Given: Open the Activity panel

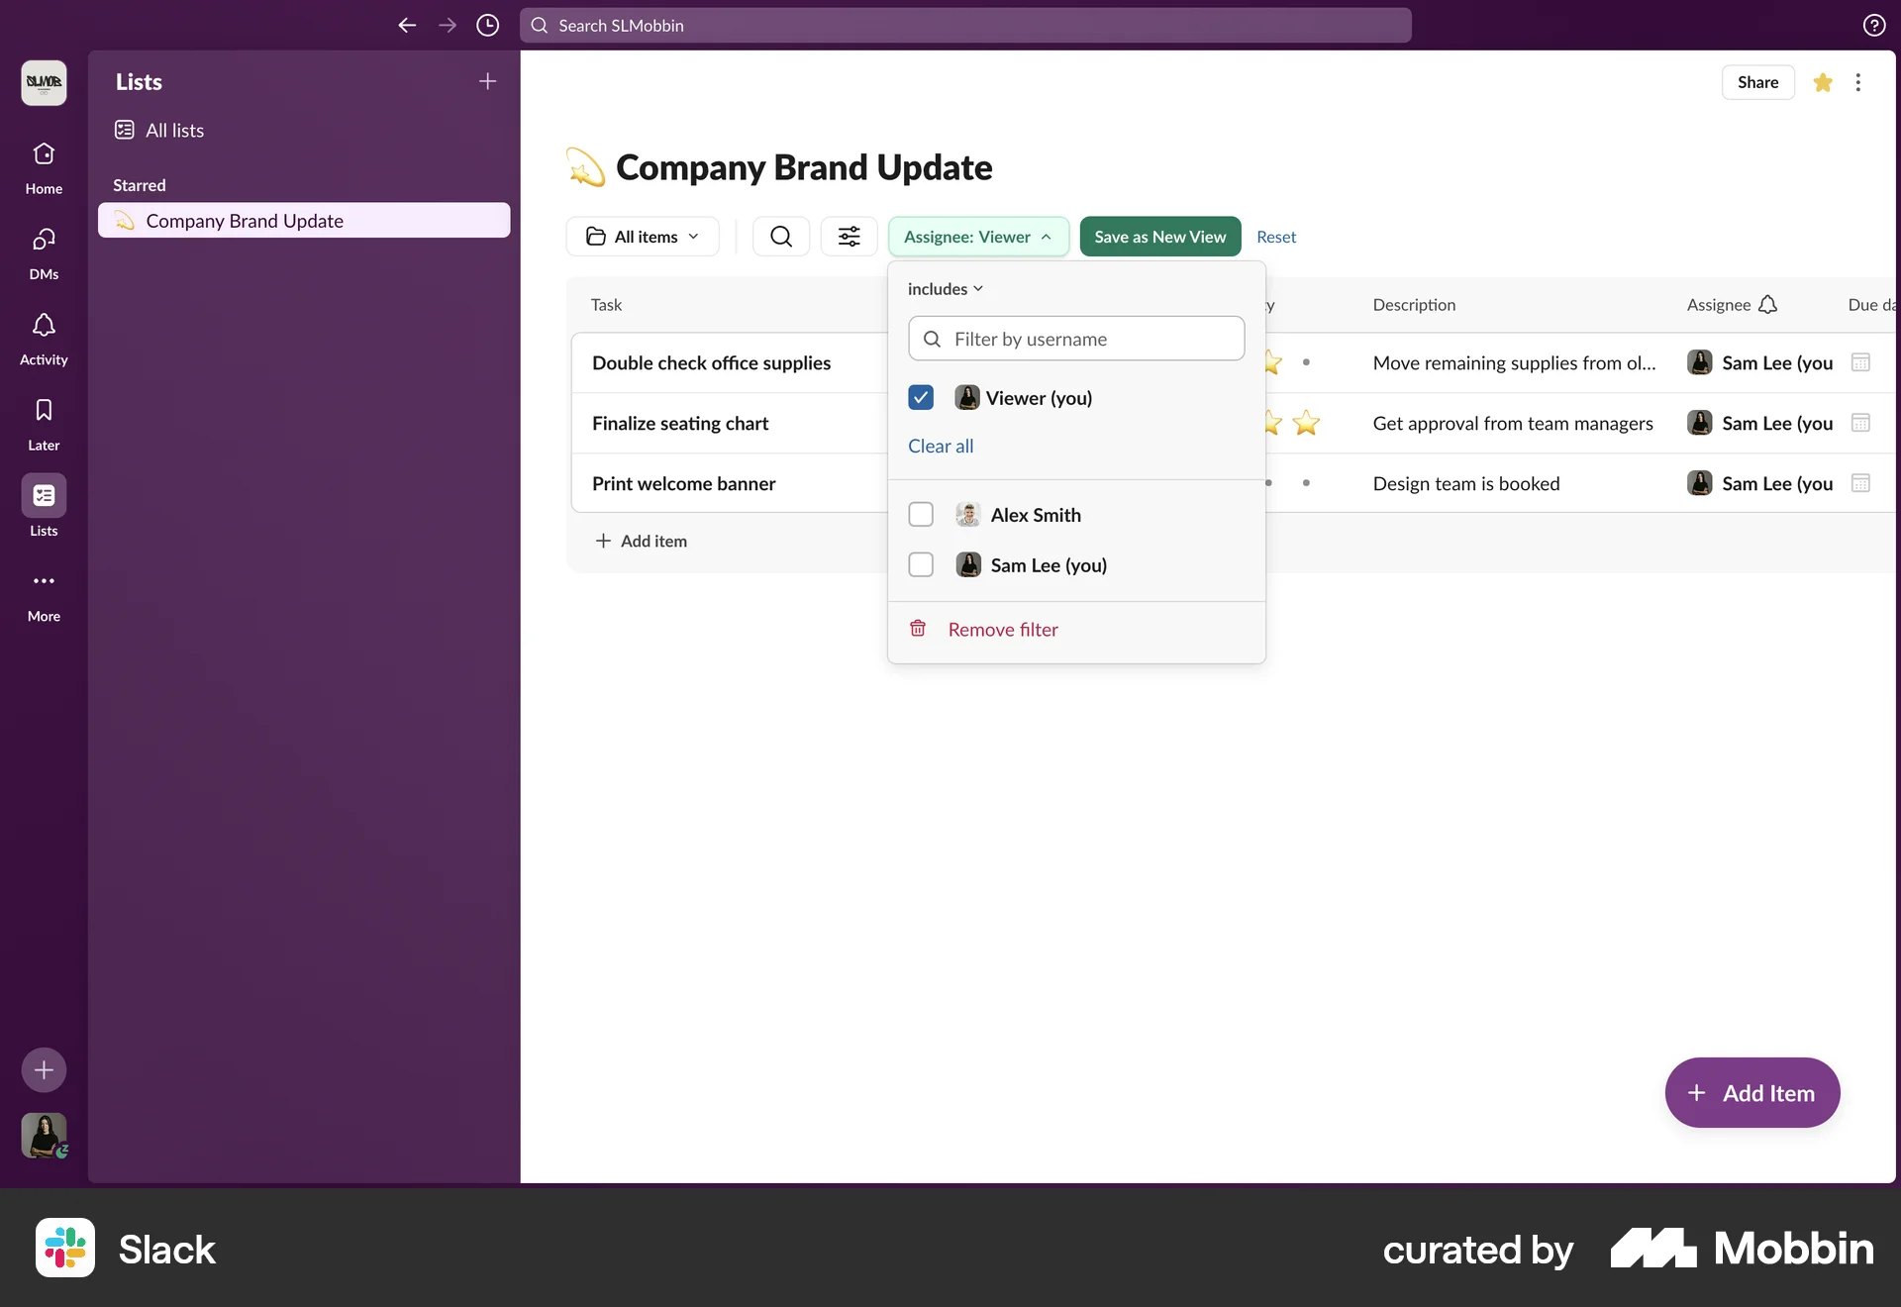Looking at the screenshot, I should [x=43, y=338].
